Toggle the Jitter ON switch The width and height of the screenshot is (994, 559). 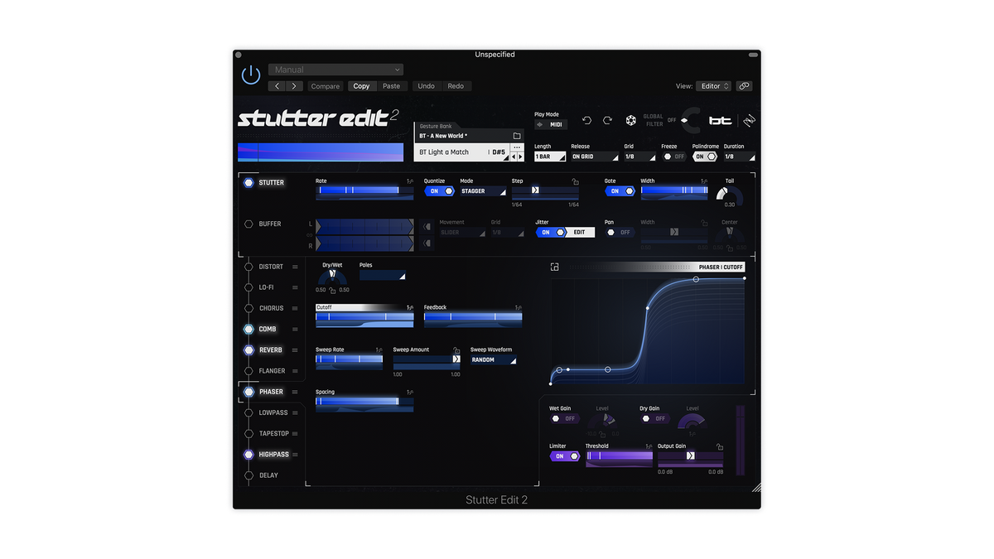coord(551,233)
